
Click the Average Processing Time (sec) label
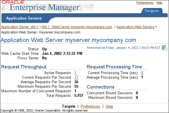[112, 78]
